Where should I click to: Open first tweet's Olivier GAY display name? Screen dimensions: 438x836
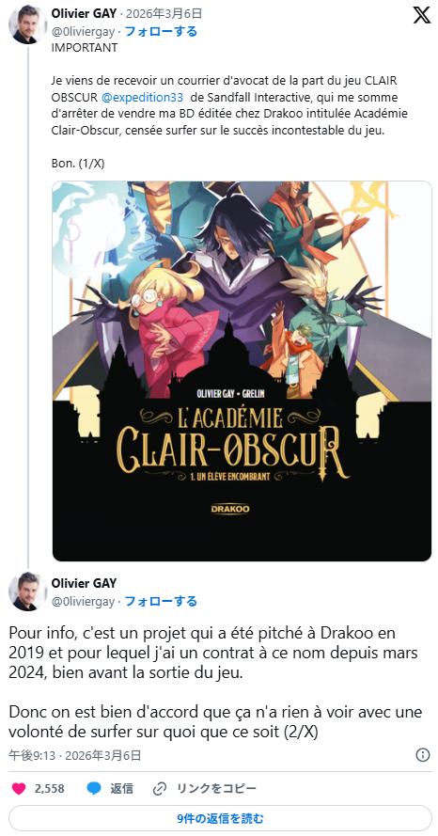click(84, 14)
